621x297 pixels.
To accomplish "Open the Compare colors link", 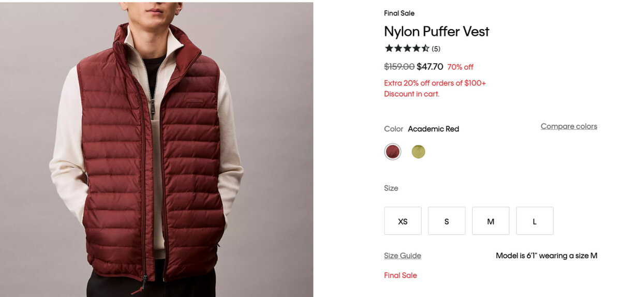I will [x=569, y=126].
